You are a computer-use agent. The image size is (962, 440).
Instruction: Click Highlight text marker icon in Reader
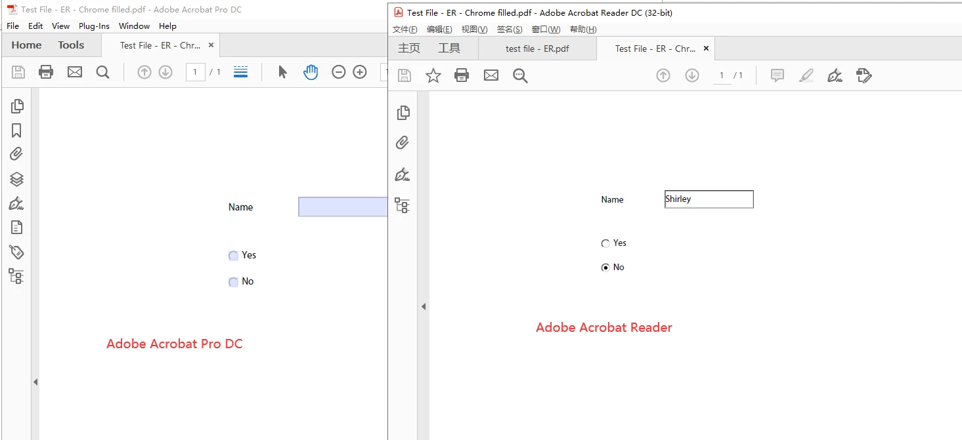point(806,75)
